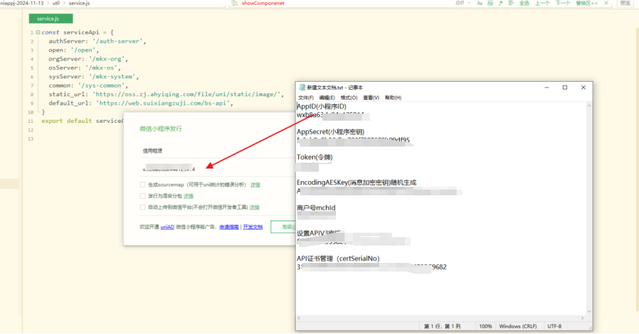
Task: Click the Token(令牌) line in Notepad
Action: 314,157
